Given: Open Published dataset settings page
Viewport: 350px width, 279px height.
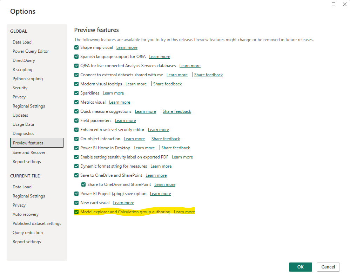Looking at the screenshot, I should (37, 223).
